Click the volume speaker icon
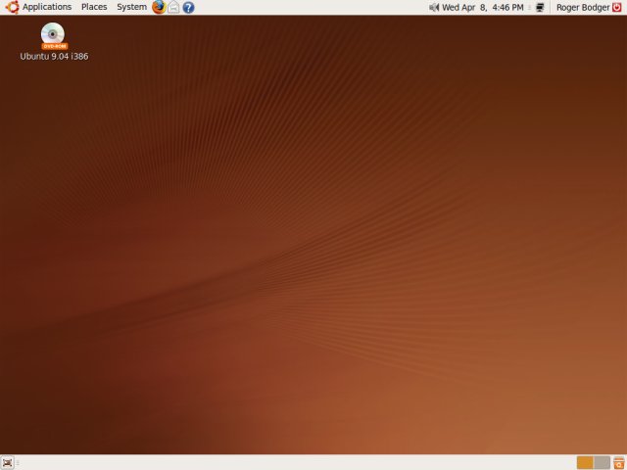This screenshot has width=627, height=470. pyautogui.click(x=433, y=7)
